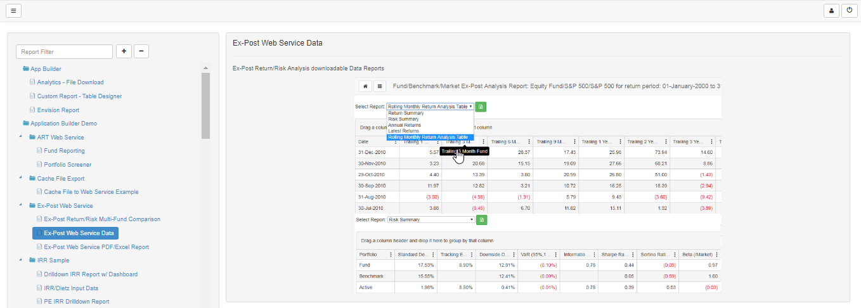
Task: Open Ex-Post Web Service PDF/Excel Report
Action: tap(96, 247)
